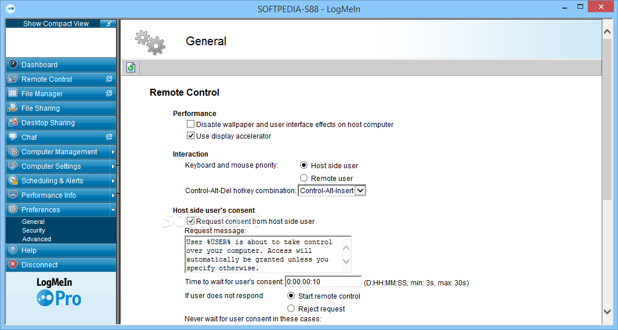
Task: Click the Help question mark icon
Action: point(13,249)
